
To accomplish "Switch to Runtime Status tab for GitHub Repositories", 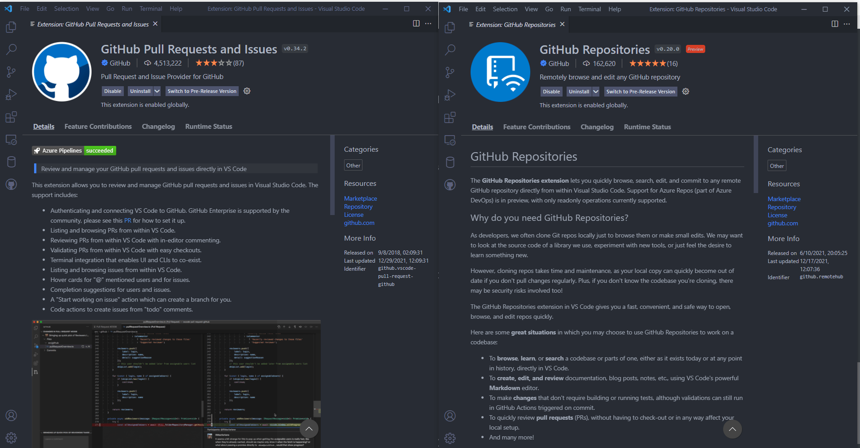I will tap(647, 127).
